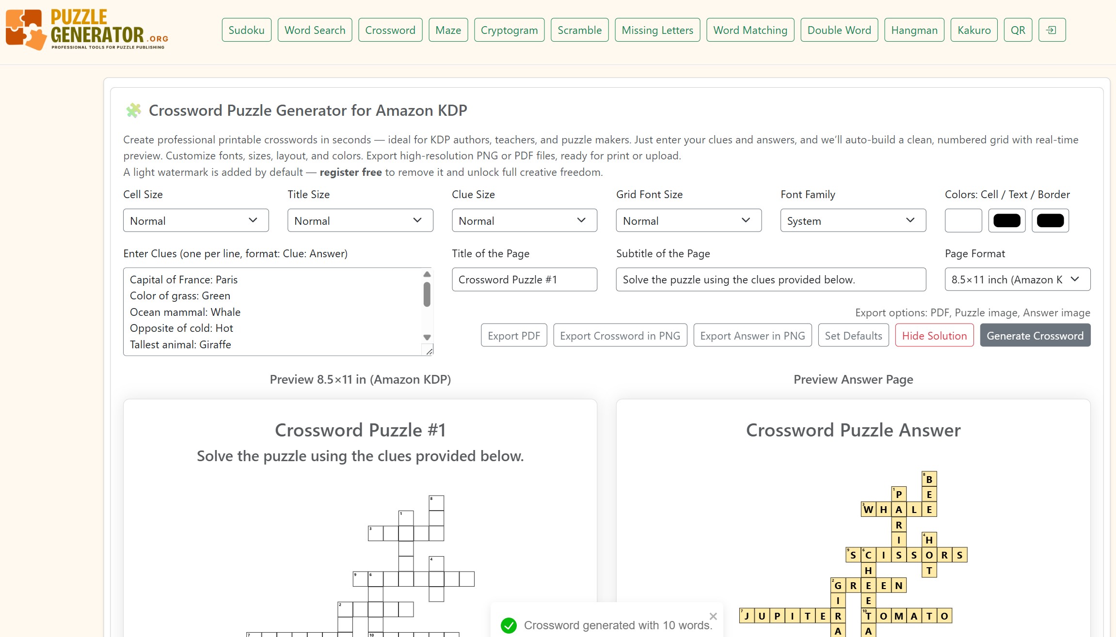Viewport: 1116px width, 637px height.
Task: Click Export PDF
Action: pos(513,335)
